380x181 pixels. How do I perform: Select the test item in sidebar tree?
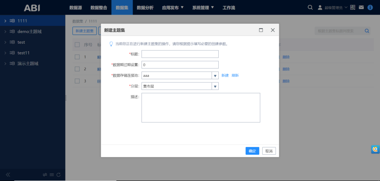[x=21, y=42]
